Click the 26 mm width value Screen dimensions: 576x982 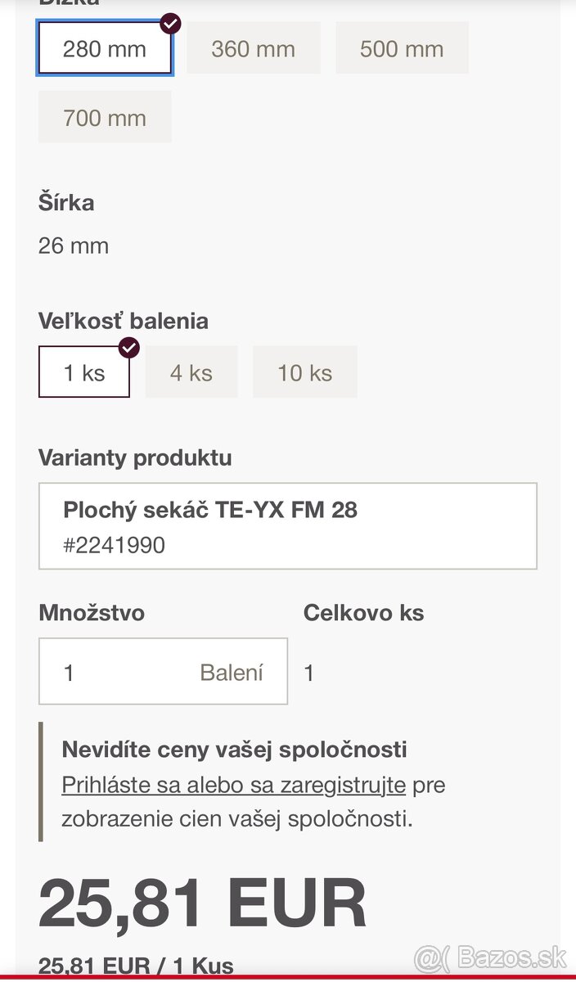pos(74,245)
